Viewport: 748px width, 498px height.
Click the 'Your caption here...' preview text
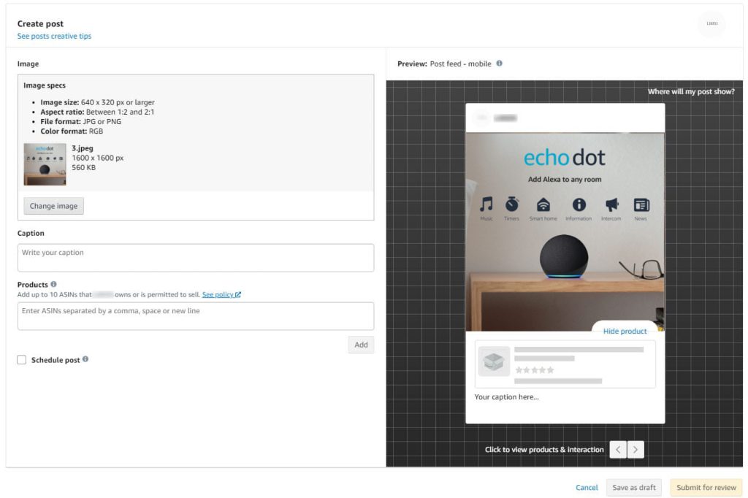[507, 397]
